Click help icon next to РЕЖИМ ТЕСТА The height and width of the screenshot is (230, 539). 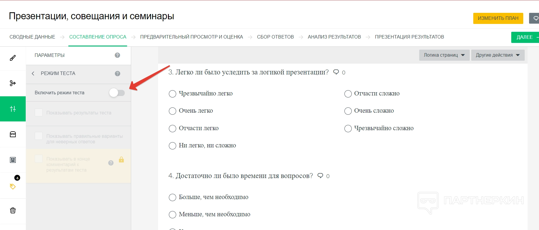117,74
